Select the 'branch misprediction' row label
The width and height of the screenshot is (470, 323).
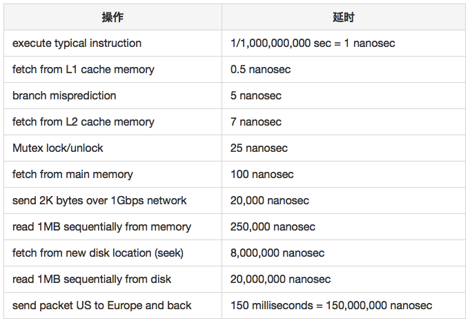coord(64,96)
